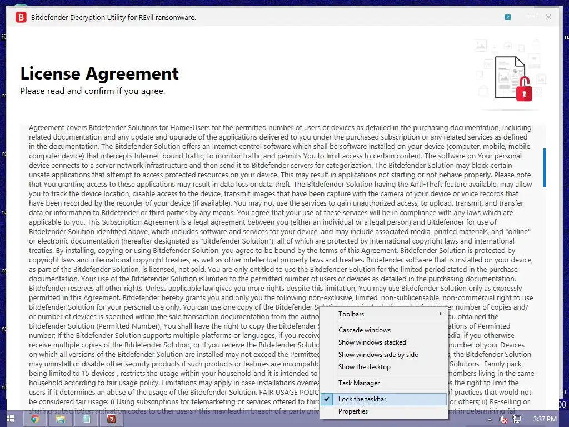Screen dimensions: 569x427
Task: Open File Explorer from the taskbar
Action: click(60, 419)
